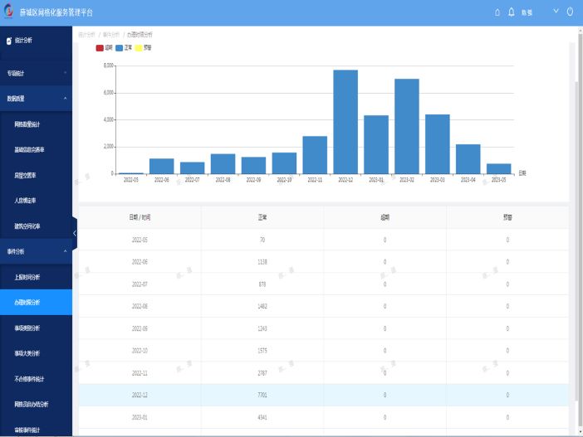The height and width of the screenshot is (437, 583).
Task: Click the platform title in the header
Action: 56,12
